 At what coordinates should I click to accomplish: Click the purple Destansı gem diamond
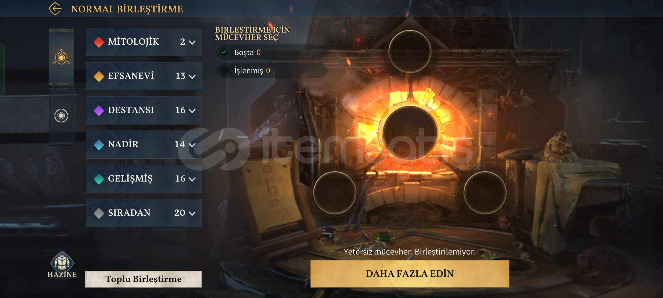pos(99,110)
